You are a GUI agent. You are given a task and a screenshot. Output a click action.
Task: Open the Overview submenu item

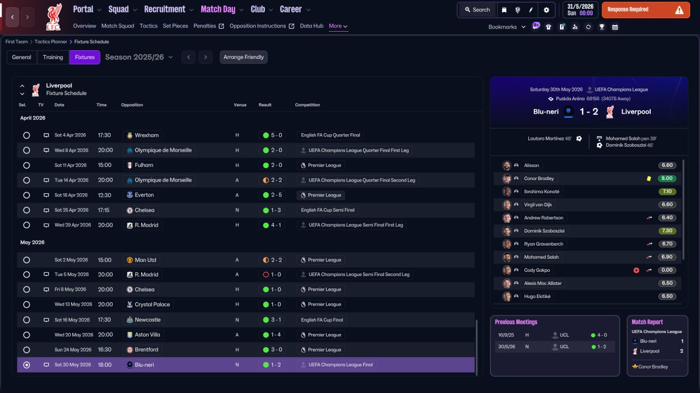tap(84, 26)
